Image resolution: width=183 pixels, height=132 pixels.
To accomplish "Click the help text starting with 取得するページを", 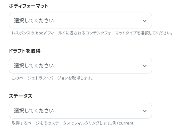I will [72, 123].
